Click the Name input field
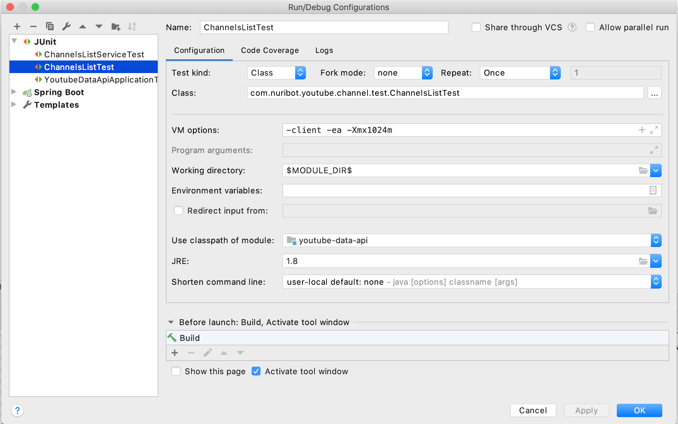The height and width of the screenshot is (424, 678). [324, 27]
